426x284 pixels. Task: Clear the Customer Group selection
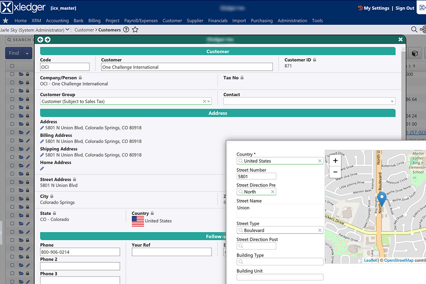tap(204, 101)
